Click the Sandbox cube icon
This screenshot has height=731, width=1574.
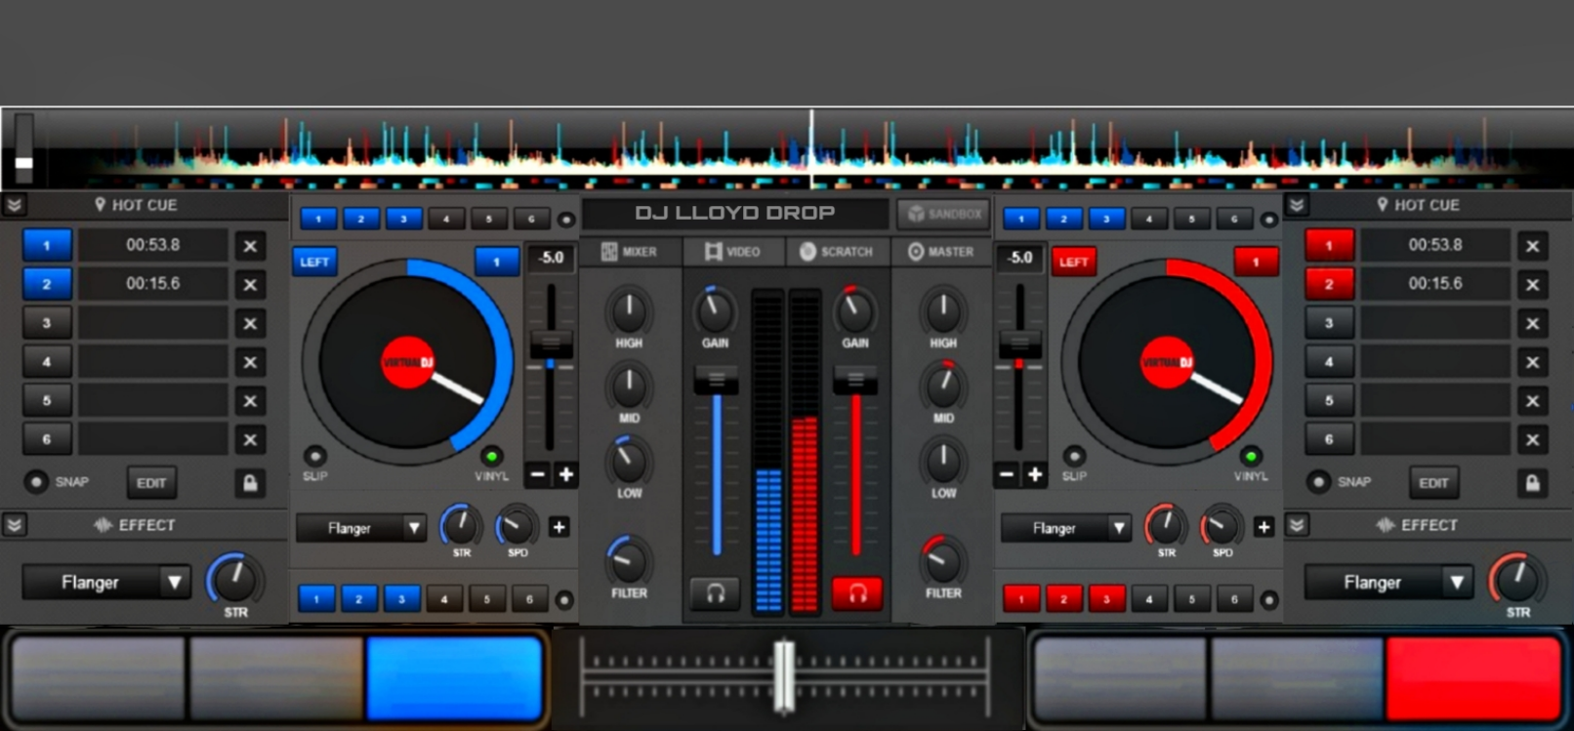pos(916,214)
